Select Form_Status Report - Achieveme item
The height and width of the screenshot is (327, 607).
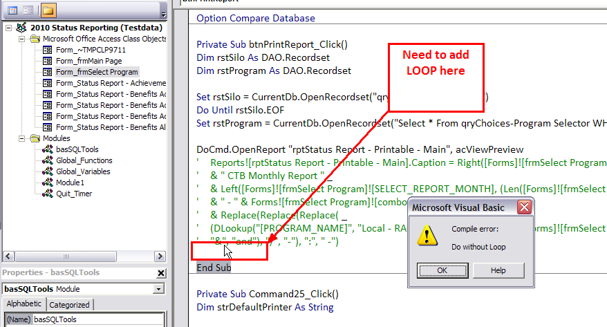(x=111, y=83)
